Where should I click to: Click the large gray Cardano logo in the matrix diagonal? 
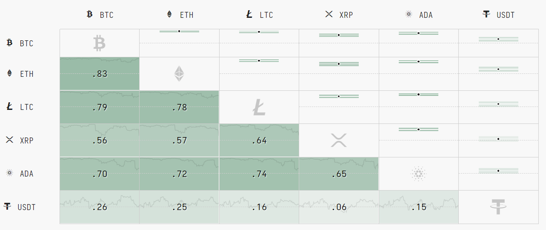[418, 174]
